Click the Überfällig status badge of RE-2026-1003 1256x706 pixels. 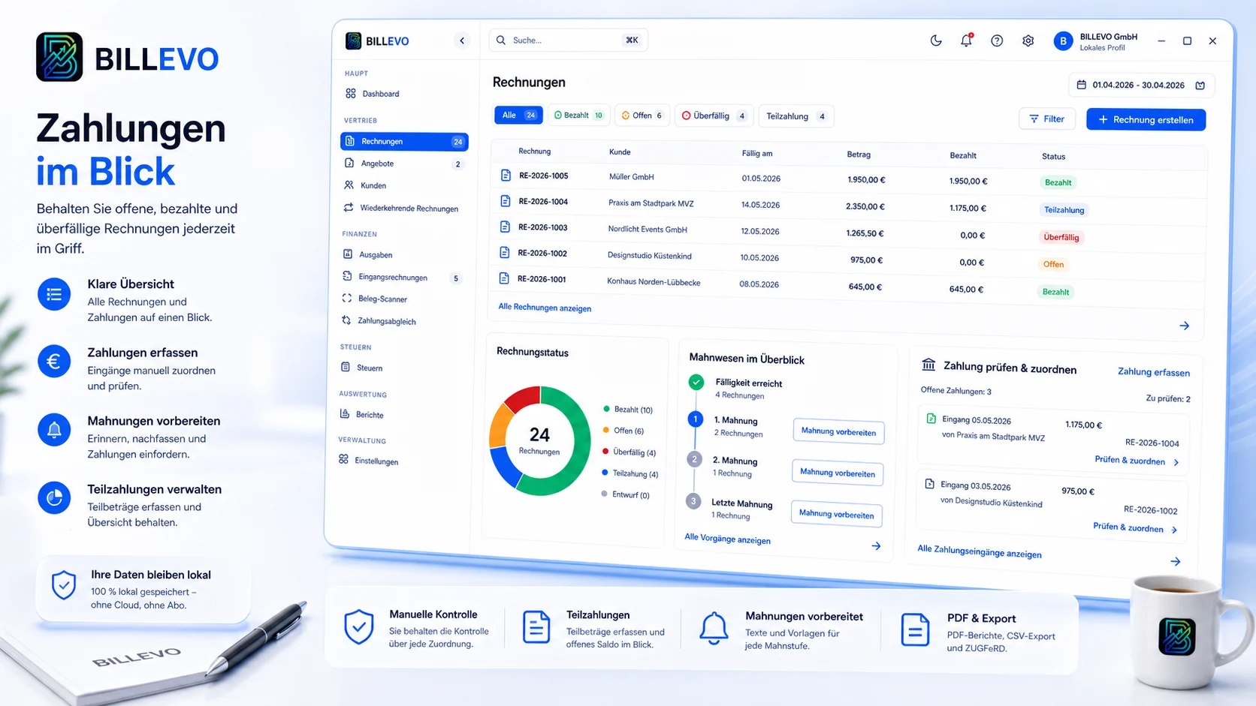(1061, 237)
